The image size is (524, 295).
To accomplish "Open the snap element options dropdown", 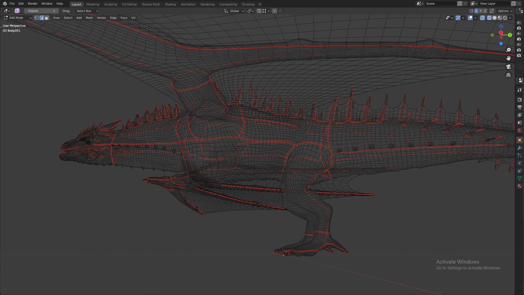I will (x=266, y=11).
